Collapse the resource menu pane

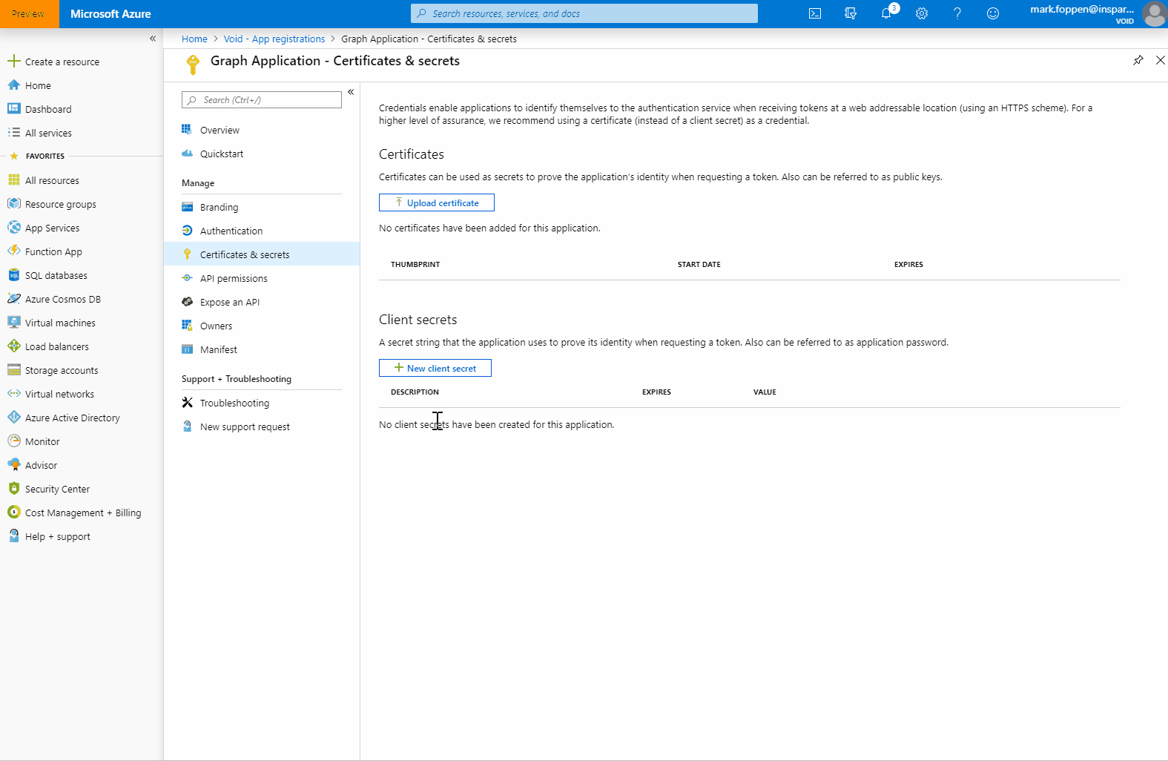(351, 92)
